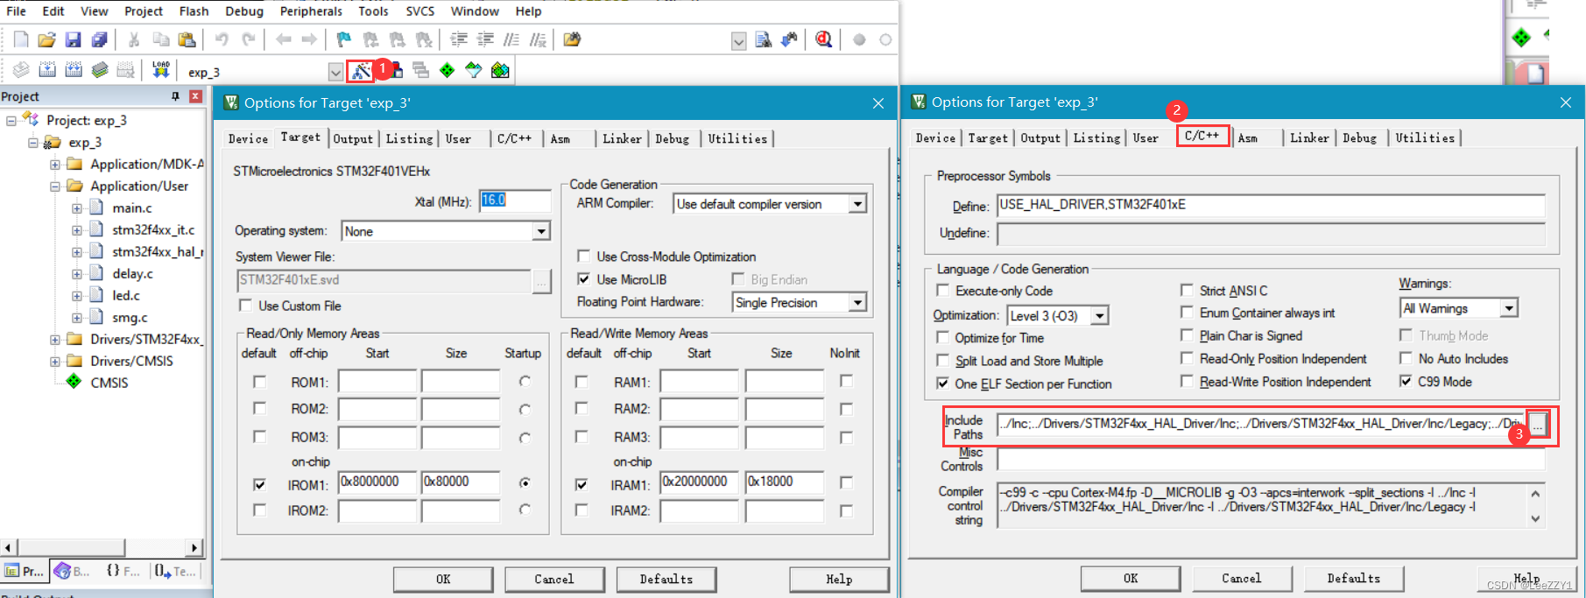Enable Strict ANSI C checkbox
The image size is (1586, 598).
[1187, 291]
